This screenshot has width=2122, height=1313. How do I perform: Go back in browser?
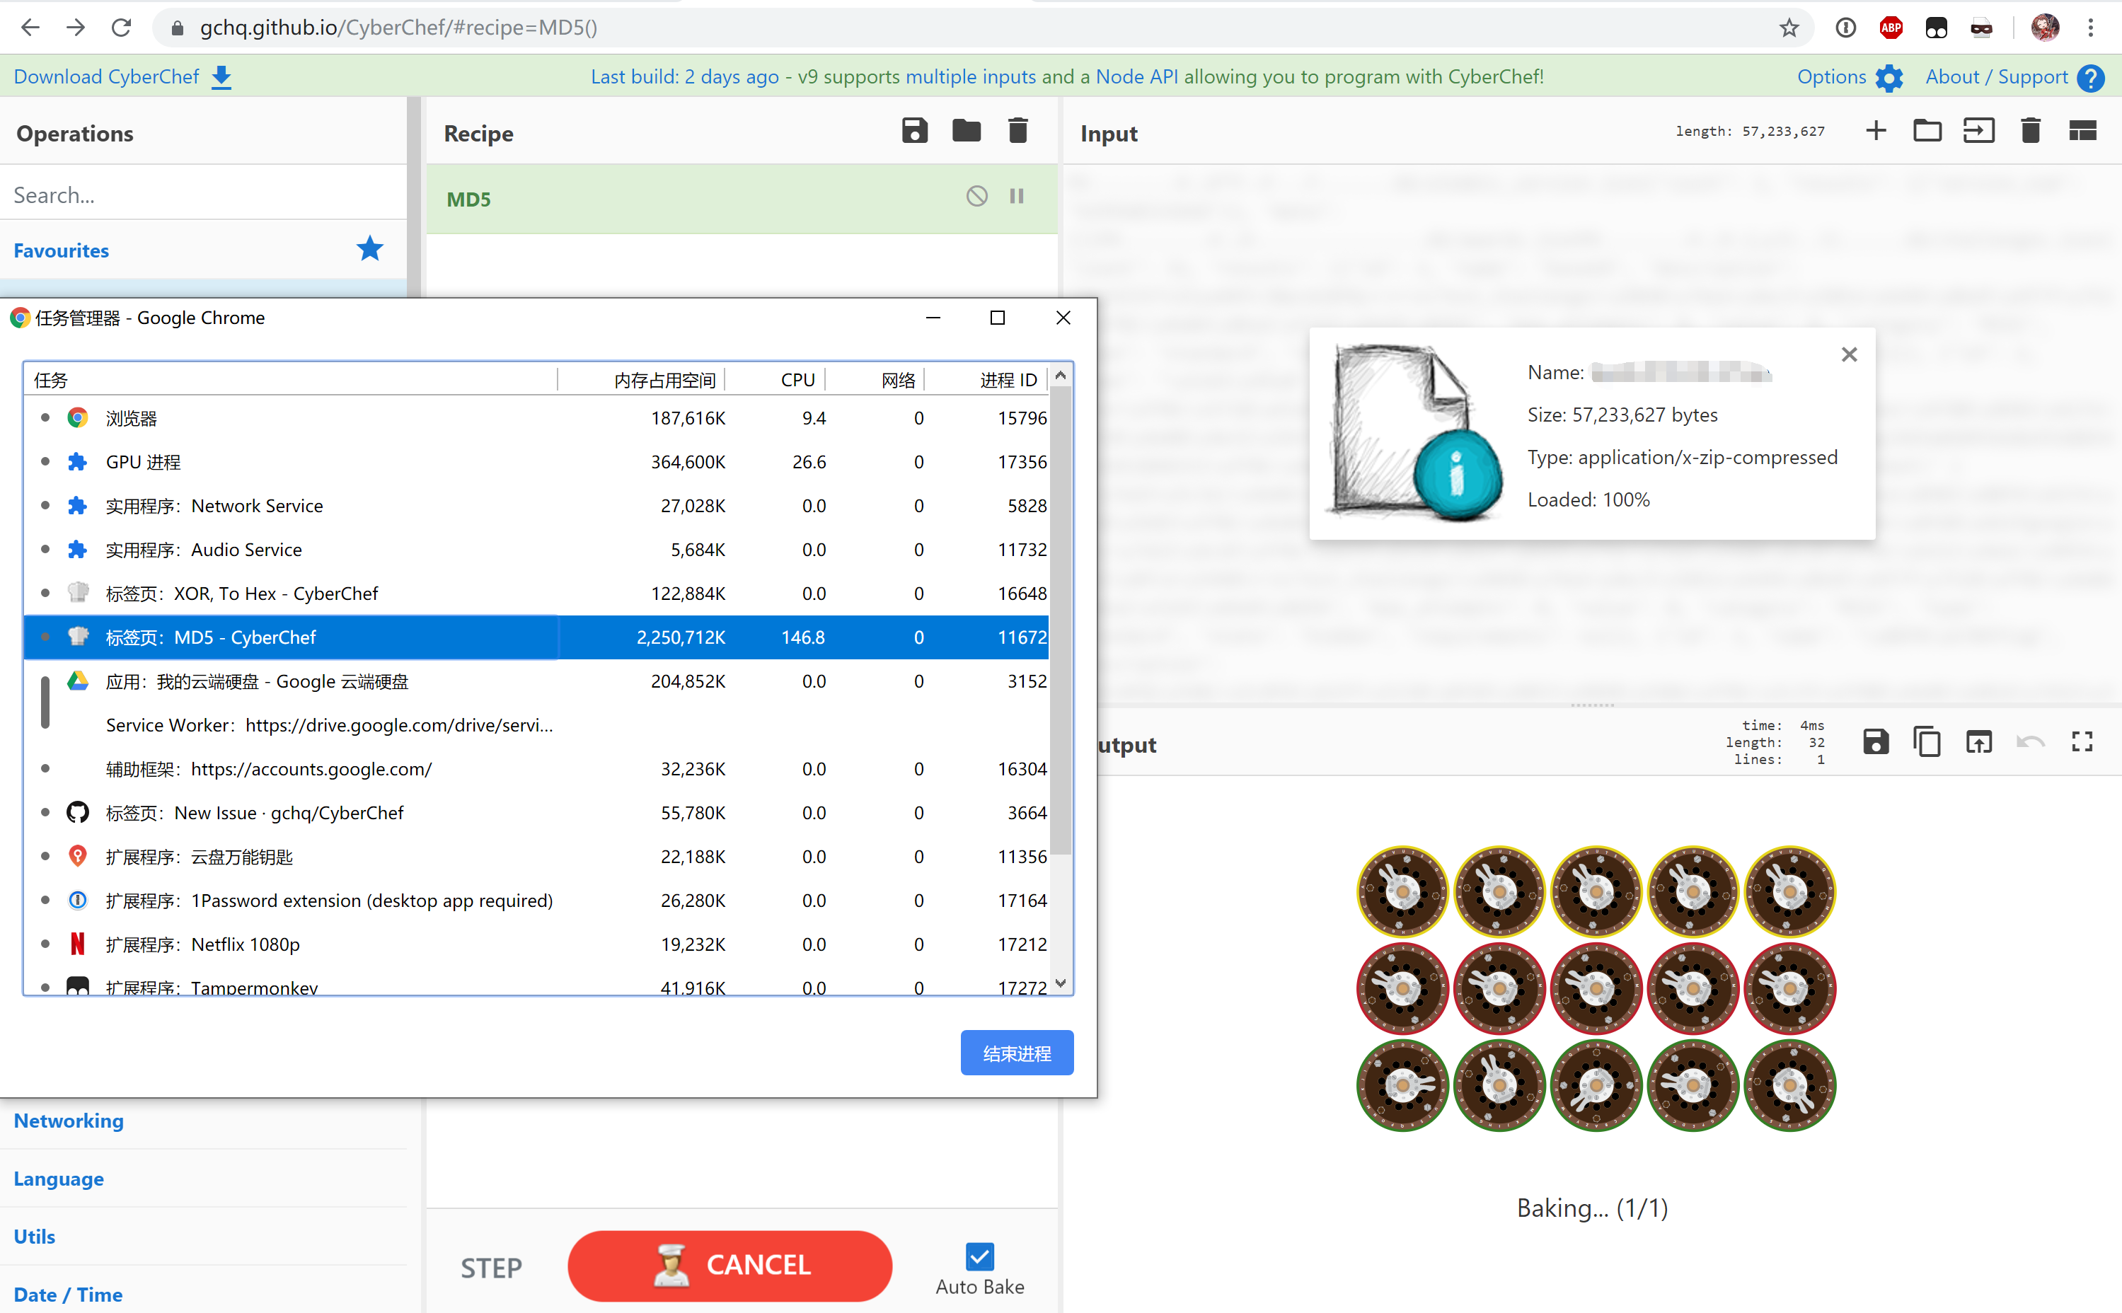(30, 28)
